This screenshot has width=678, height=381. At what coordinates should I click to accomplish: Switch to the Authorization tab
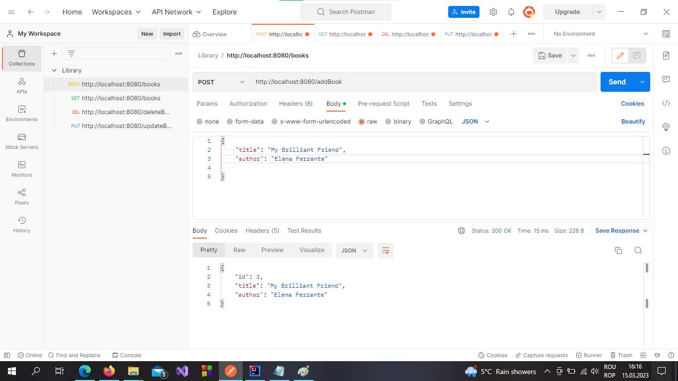248,104
